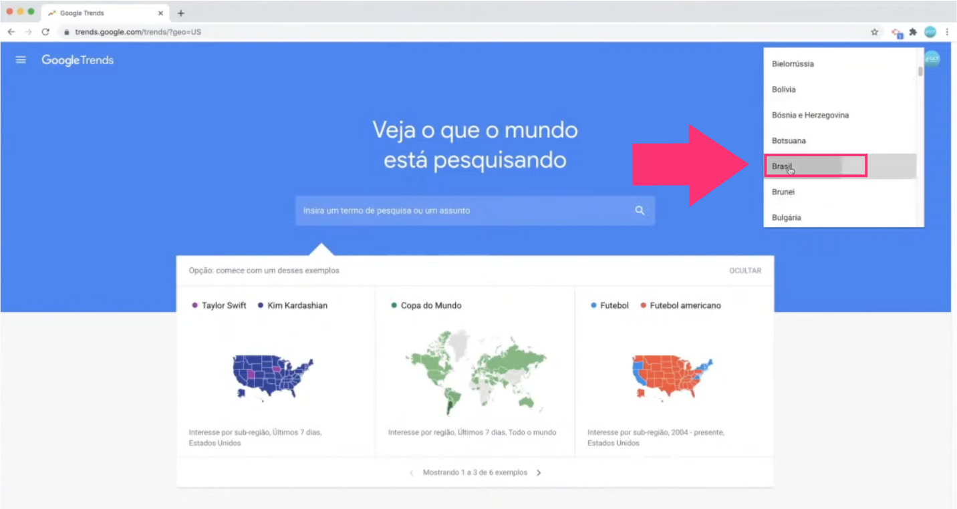Open Taylor Swift vs Kim Kardashian example

275,371
